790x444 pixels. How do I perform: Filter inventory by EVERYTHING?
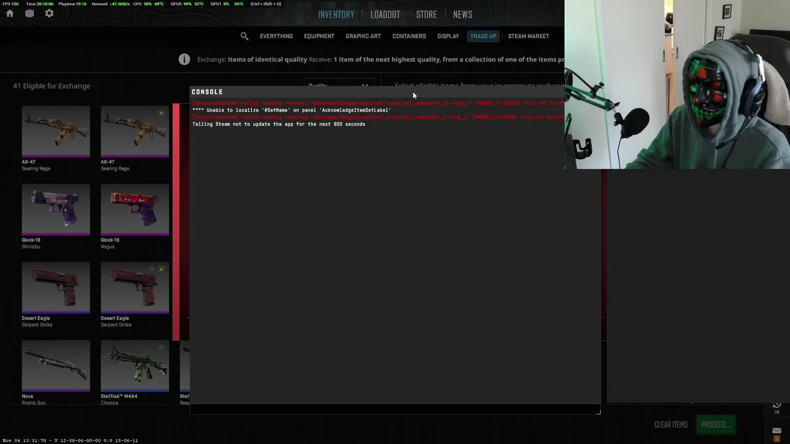tap(276, 36)
